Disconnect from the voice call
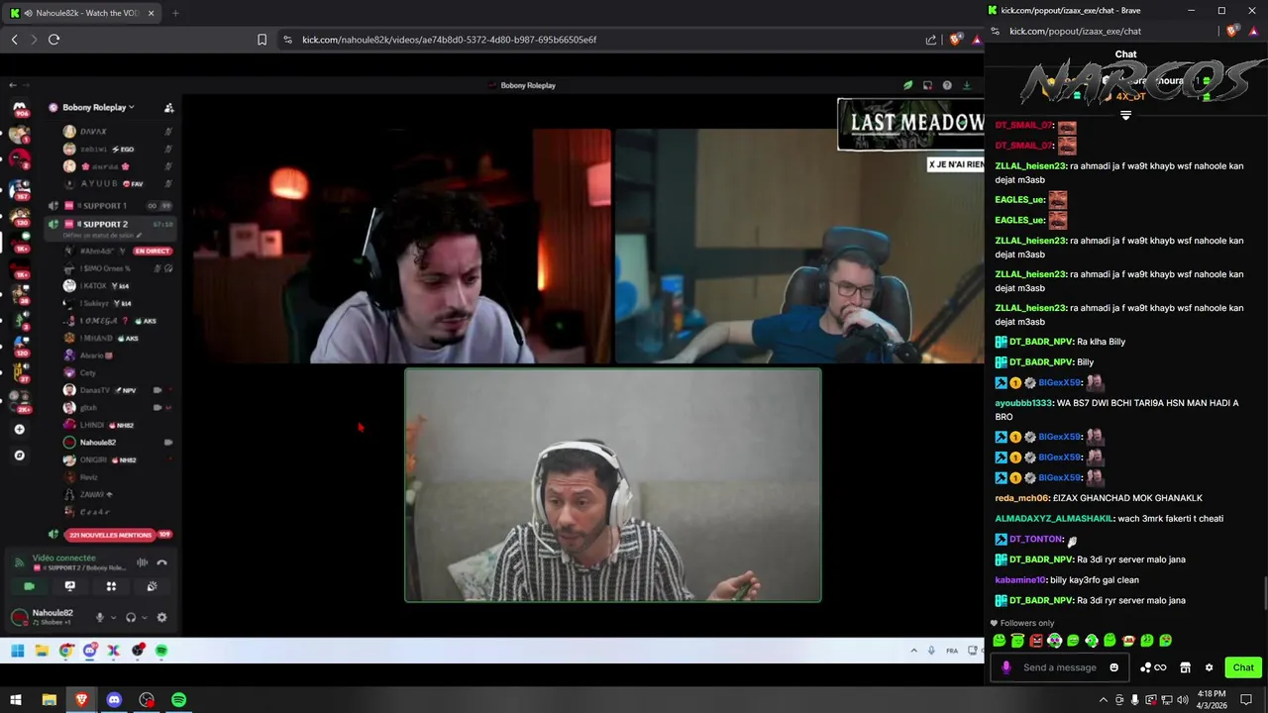 click(x=161, y=562)
